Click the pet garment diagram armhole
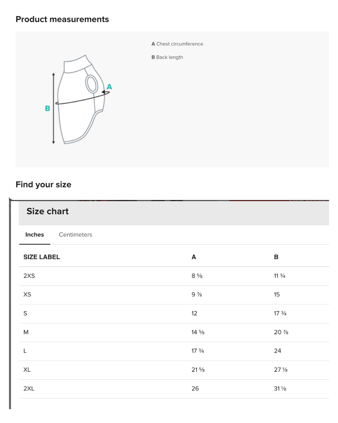 [92, 84]
